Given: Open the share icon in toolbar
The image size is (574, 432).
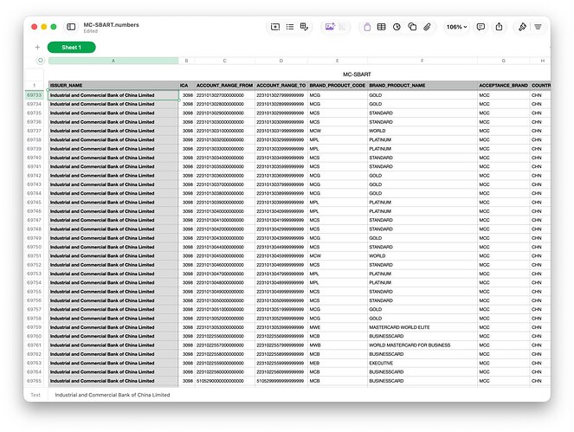Looking at the screenshot, I should pyautogui.click(x=499, y=26).
